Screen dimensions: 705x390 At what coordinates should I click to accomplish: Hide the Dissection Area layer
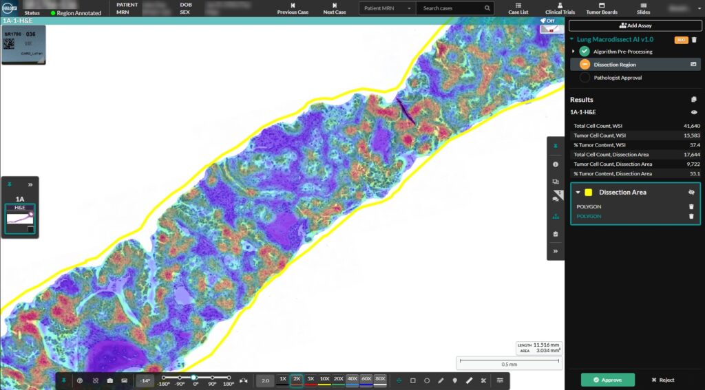point(691,193)
